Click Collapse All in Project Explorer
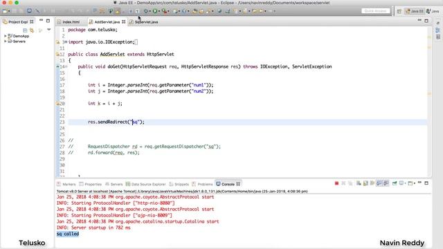This screenshot has width=443, height=249. click(x=25, y=30)
